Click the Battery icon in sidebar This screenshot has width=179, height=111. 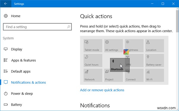[6, 104]
